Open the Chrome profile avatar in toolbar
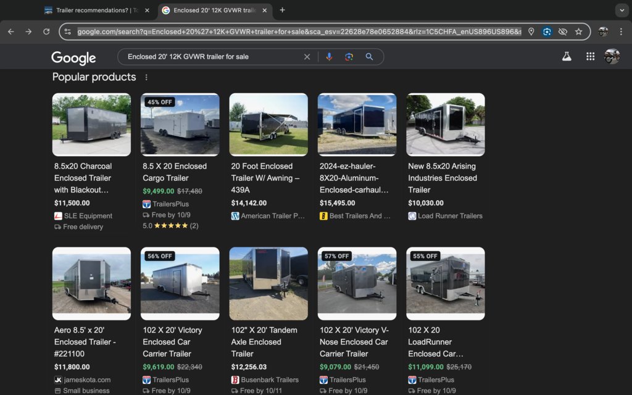Image resolution: width=632 pixels, height=395 pixels. pyautogui.click(x=604, y=31)
